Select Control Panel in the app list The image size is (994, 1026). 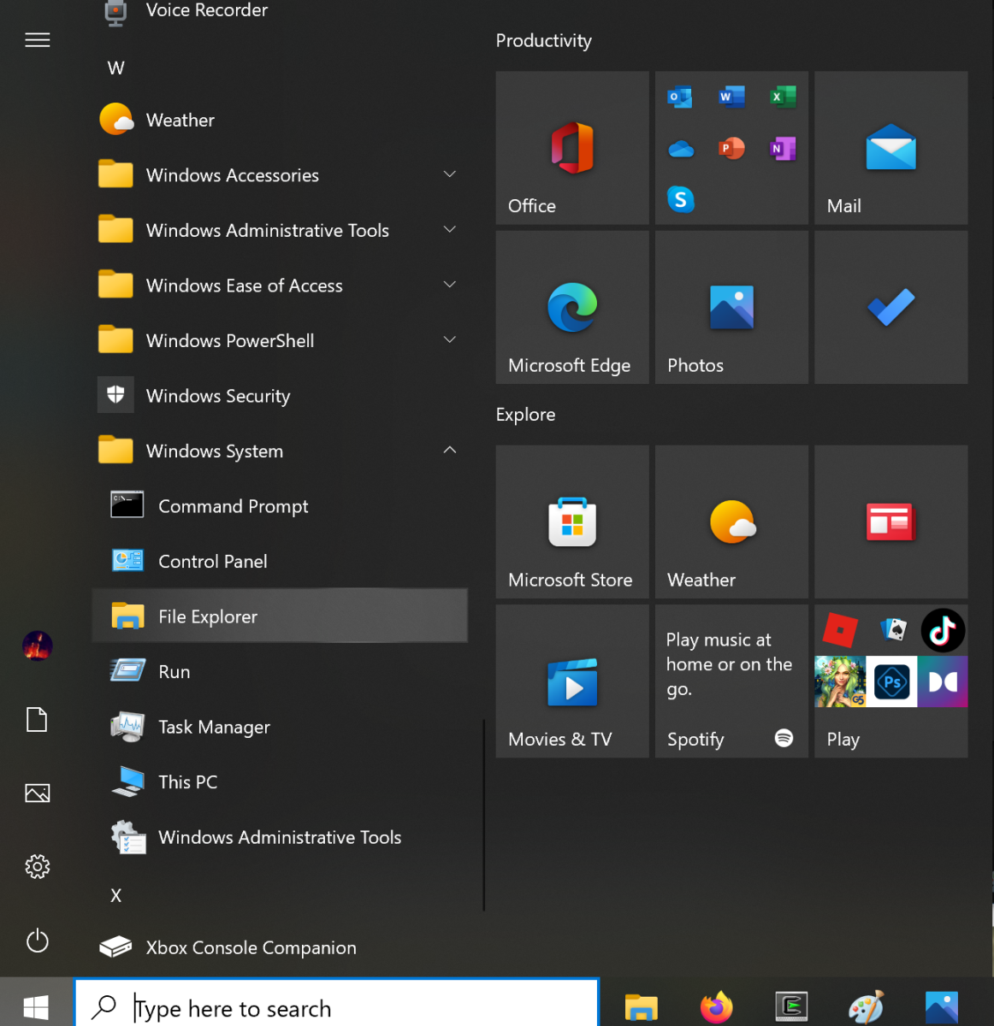(x=213, y=562)
